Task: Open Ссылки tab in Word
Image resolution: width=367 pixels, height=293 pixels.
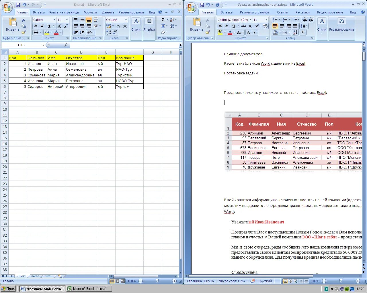Action: click(282, 12)
